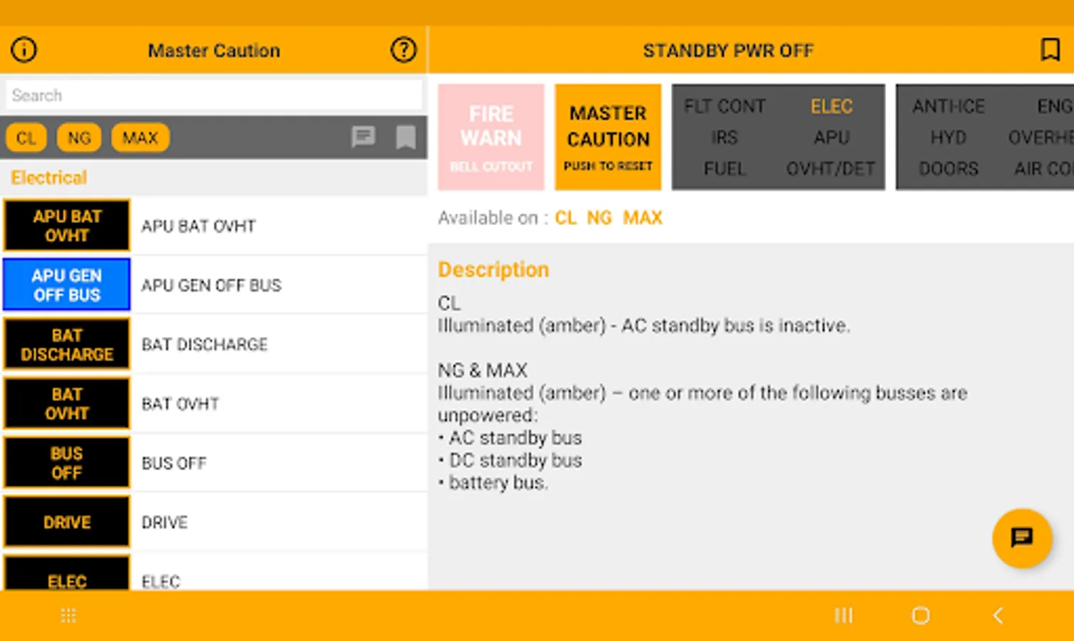1074x641 pixels.
Task: Open the info screen
Action: click(x=23, y=50)
